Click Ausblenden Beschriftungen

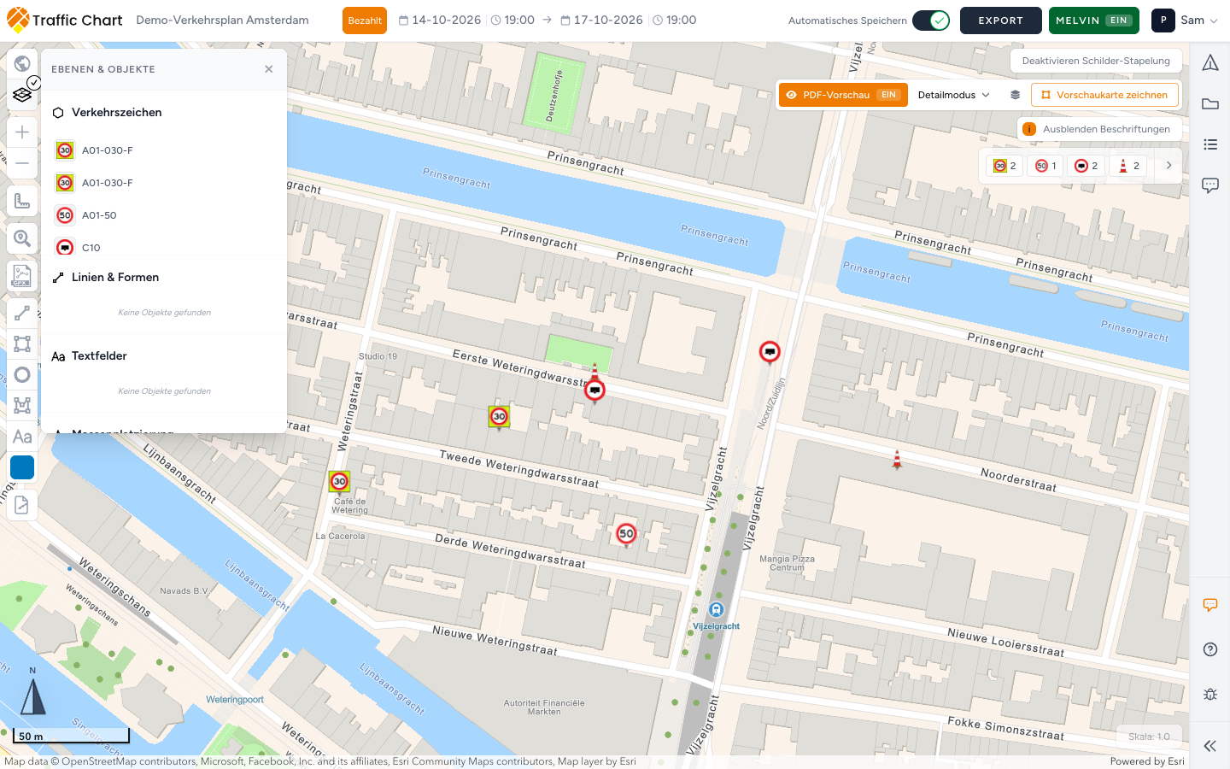(x=1099, y=129)
